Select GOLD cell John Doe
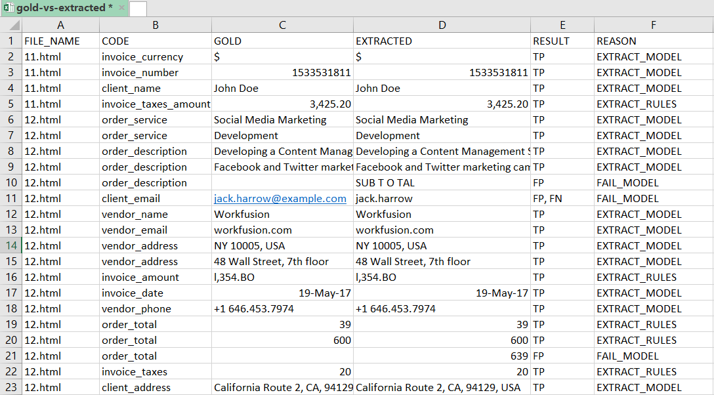714x395 pixels. [282, 89]
